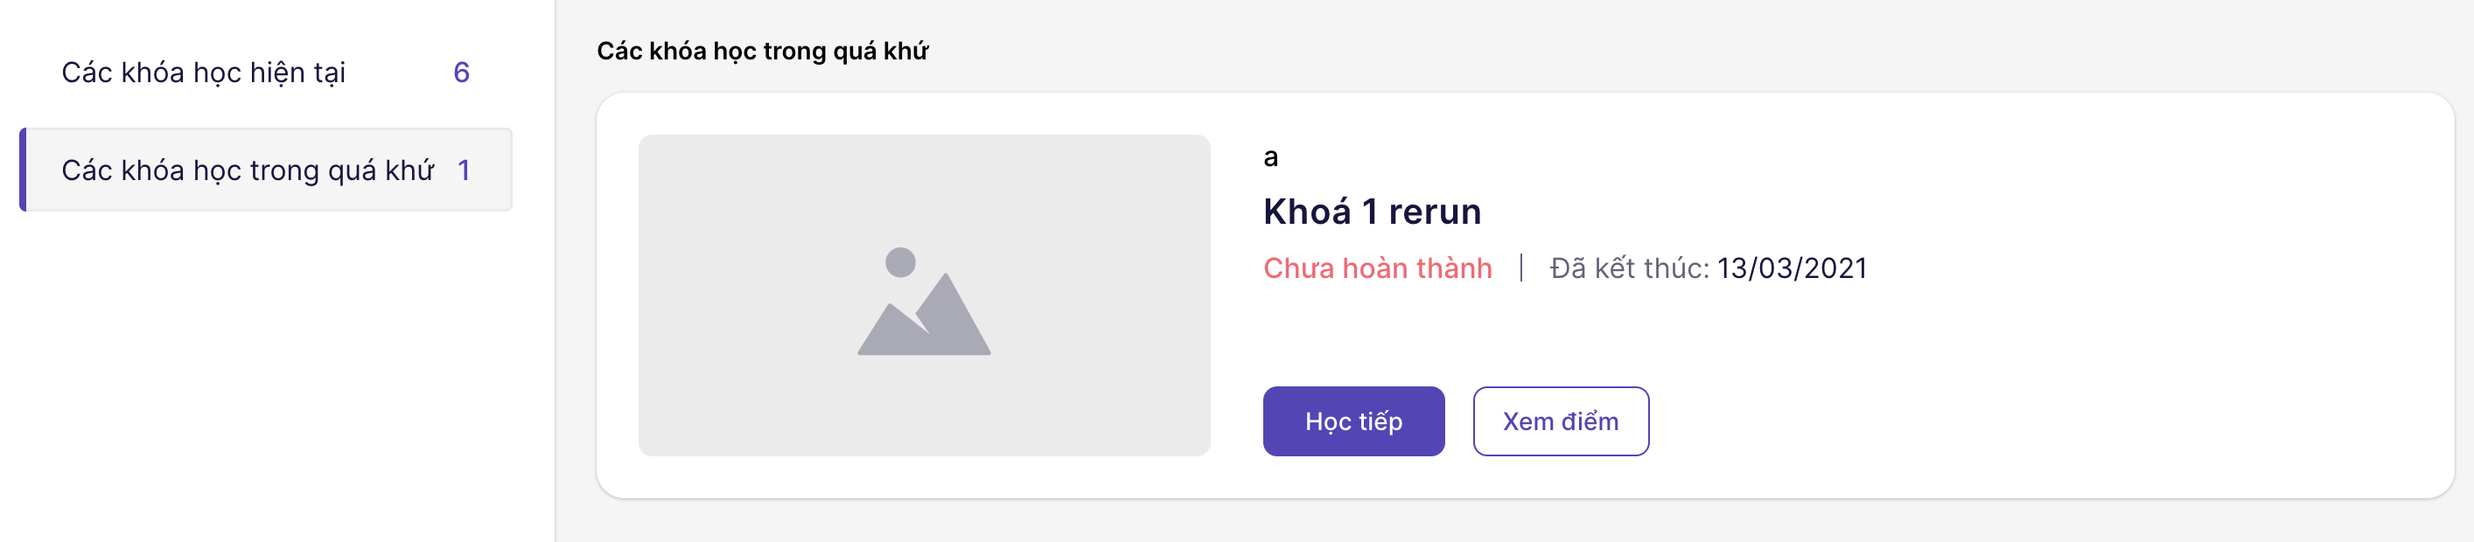Click the divider between status and end date
2474x542 pixels.
(1520, 268)
